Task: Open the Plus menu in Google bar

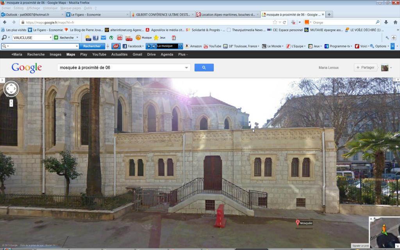Action: (x=183, y=54)
